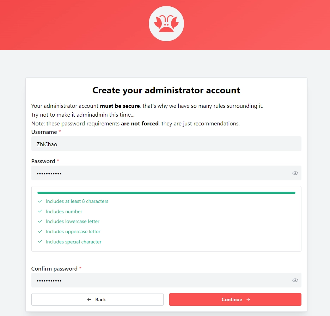The image size is (330, 316).
Task: Show the Password field contents via eye icon
Action: tap(295, 173)
